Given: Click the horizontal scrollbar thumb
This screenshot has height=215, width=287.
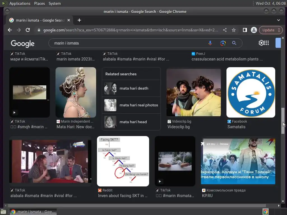Looking at the screenshot, I should pyautogui.click(x=137, y=205).
